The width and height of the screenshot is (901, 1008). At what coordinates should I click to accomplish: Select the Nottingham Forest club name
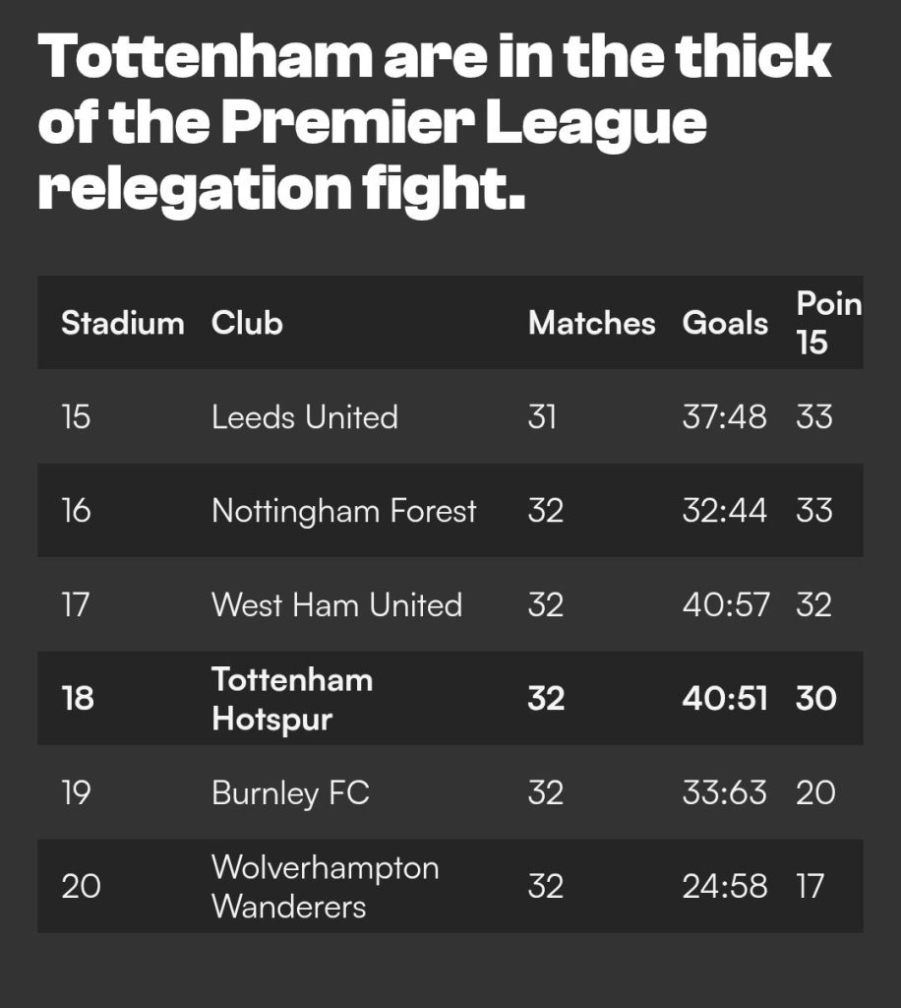pos(343,511)
